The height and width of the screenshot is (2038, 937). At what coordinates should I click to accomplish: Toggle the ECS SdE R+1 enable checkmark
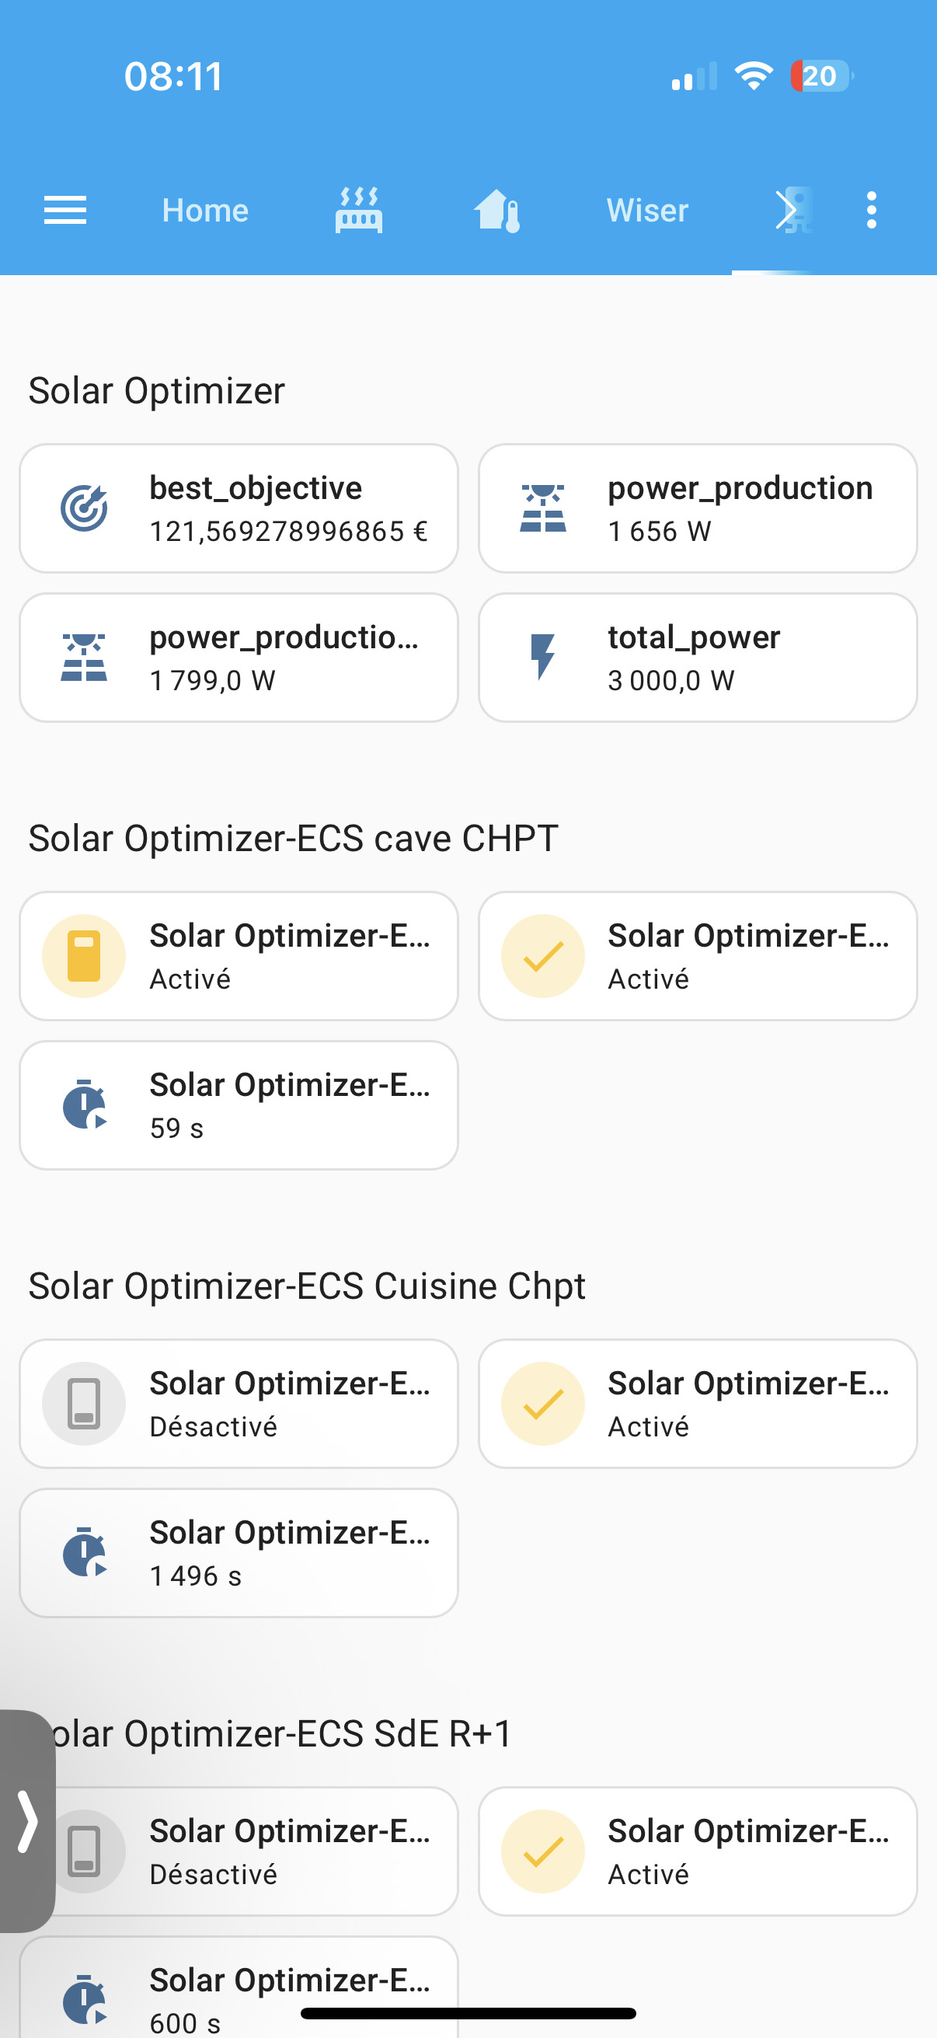pyautogui.click(x=542, y=1851)
